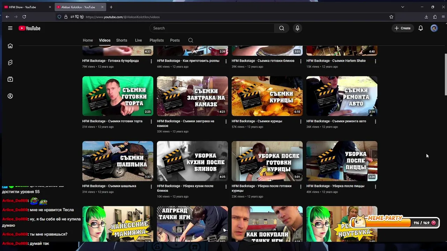
Task: Switch to the Shorts channel tab
Action: coord(122,40)
